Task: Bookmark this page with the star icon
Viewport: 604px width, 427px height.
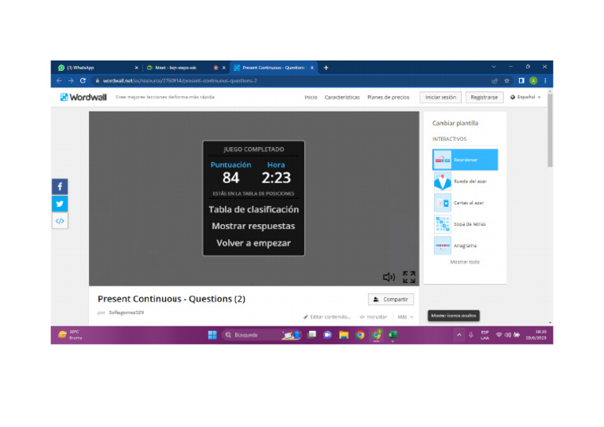Action: click(507, 80)
